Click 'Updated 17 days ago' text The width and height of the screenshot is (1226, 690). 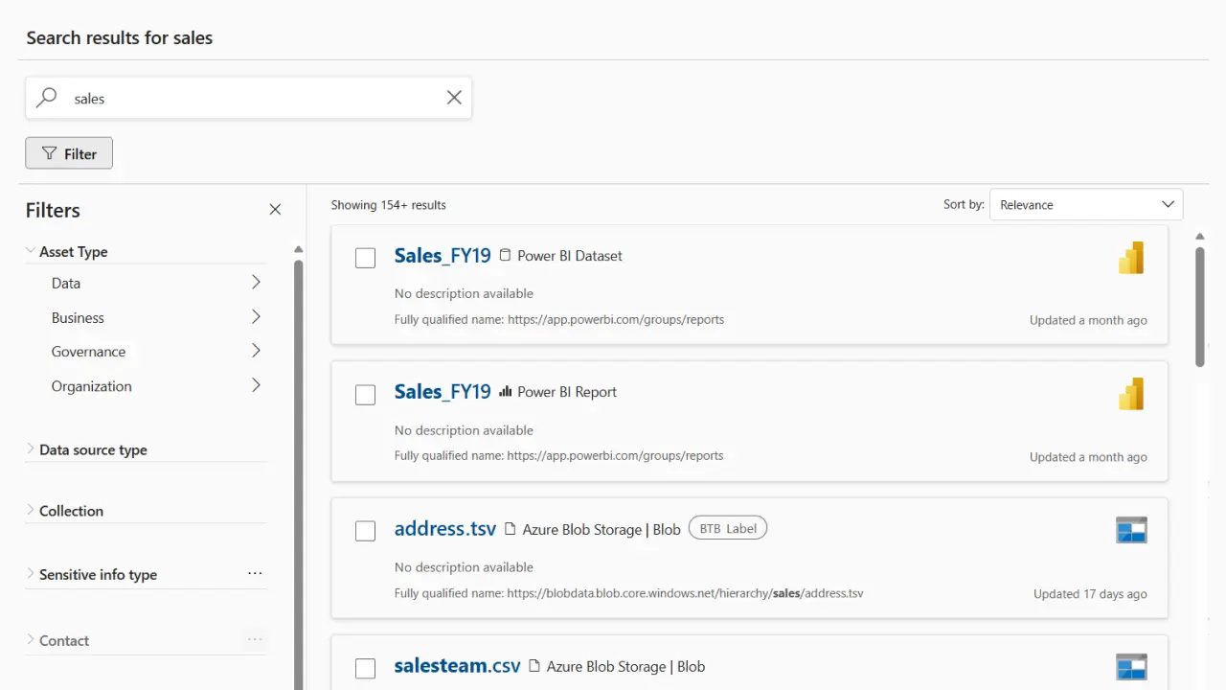1090,594
